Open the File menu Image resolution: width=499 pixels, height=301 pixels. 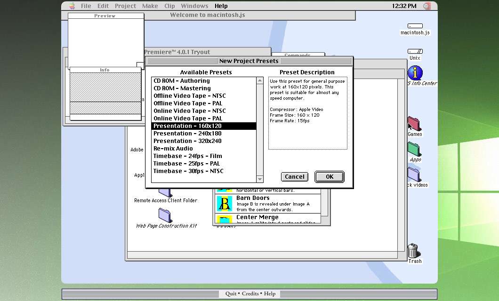[86, 6]
